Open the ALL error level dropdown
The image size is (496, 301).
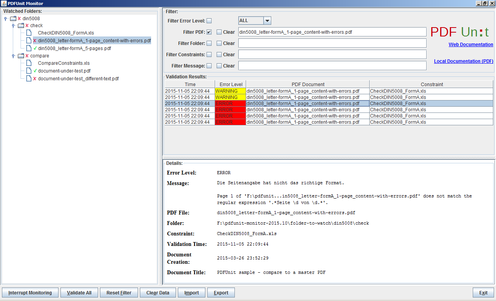(267, 21)
